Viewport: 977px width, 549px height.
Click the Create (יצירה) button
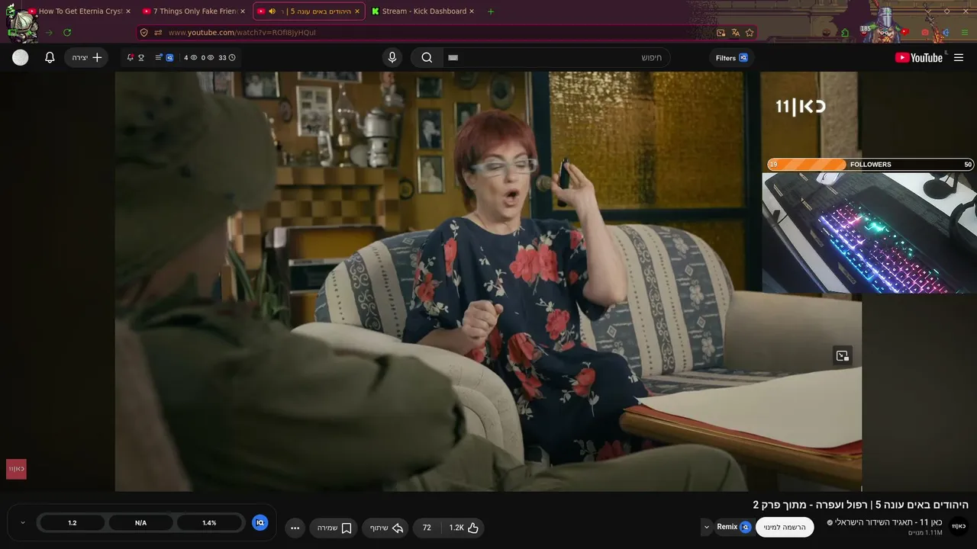(86, 57)
